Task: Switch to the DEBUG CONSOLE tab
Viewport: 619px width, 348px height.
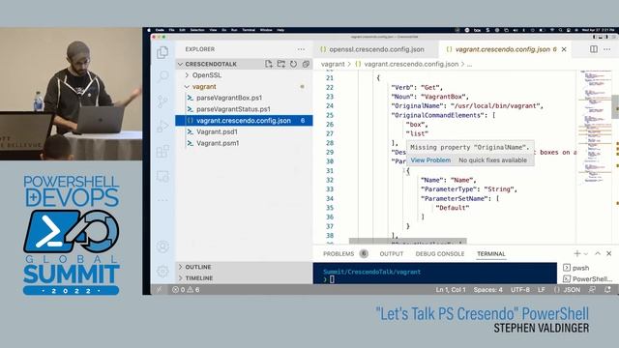Action: [x=440, y=253]
